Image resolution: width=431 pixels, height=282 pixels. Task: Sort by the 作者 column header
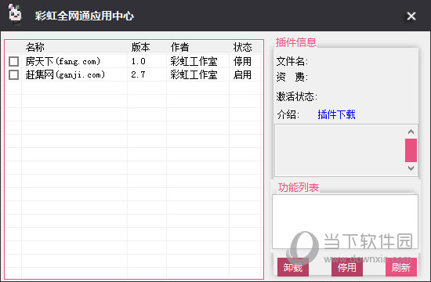point(179,47)
